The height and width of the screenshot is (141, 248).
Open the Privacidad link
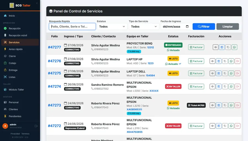tap(15, 134)
